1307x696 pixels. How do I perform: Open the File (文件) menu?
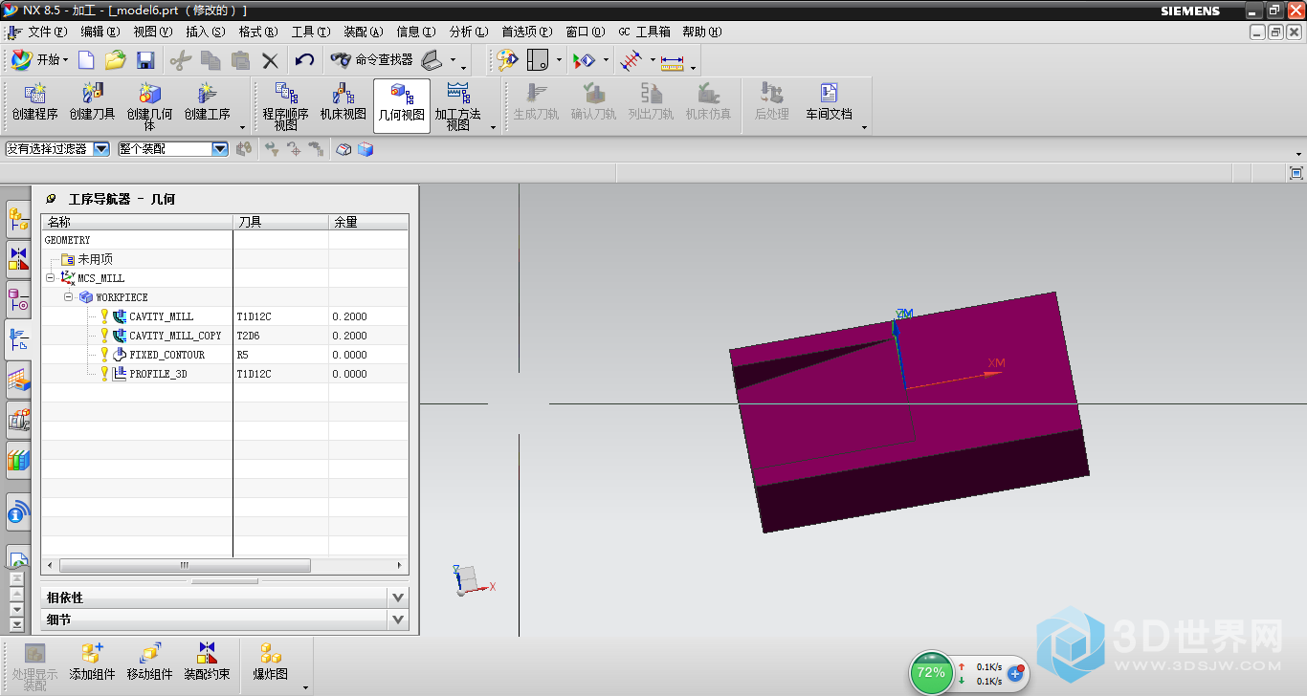tap(47, 32)
